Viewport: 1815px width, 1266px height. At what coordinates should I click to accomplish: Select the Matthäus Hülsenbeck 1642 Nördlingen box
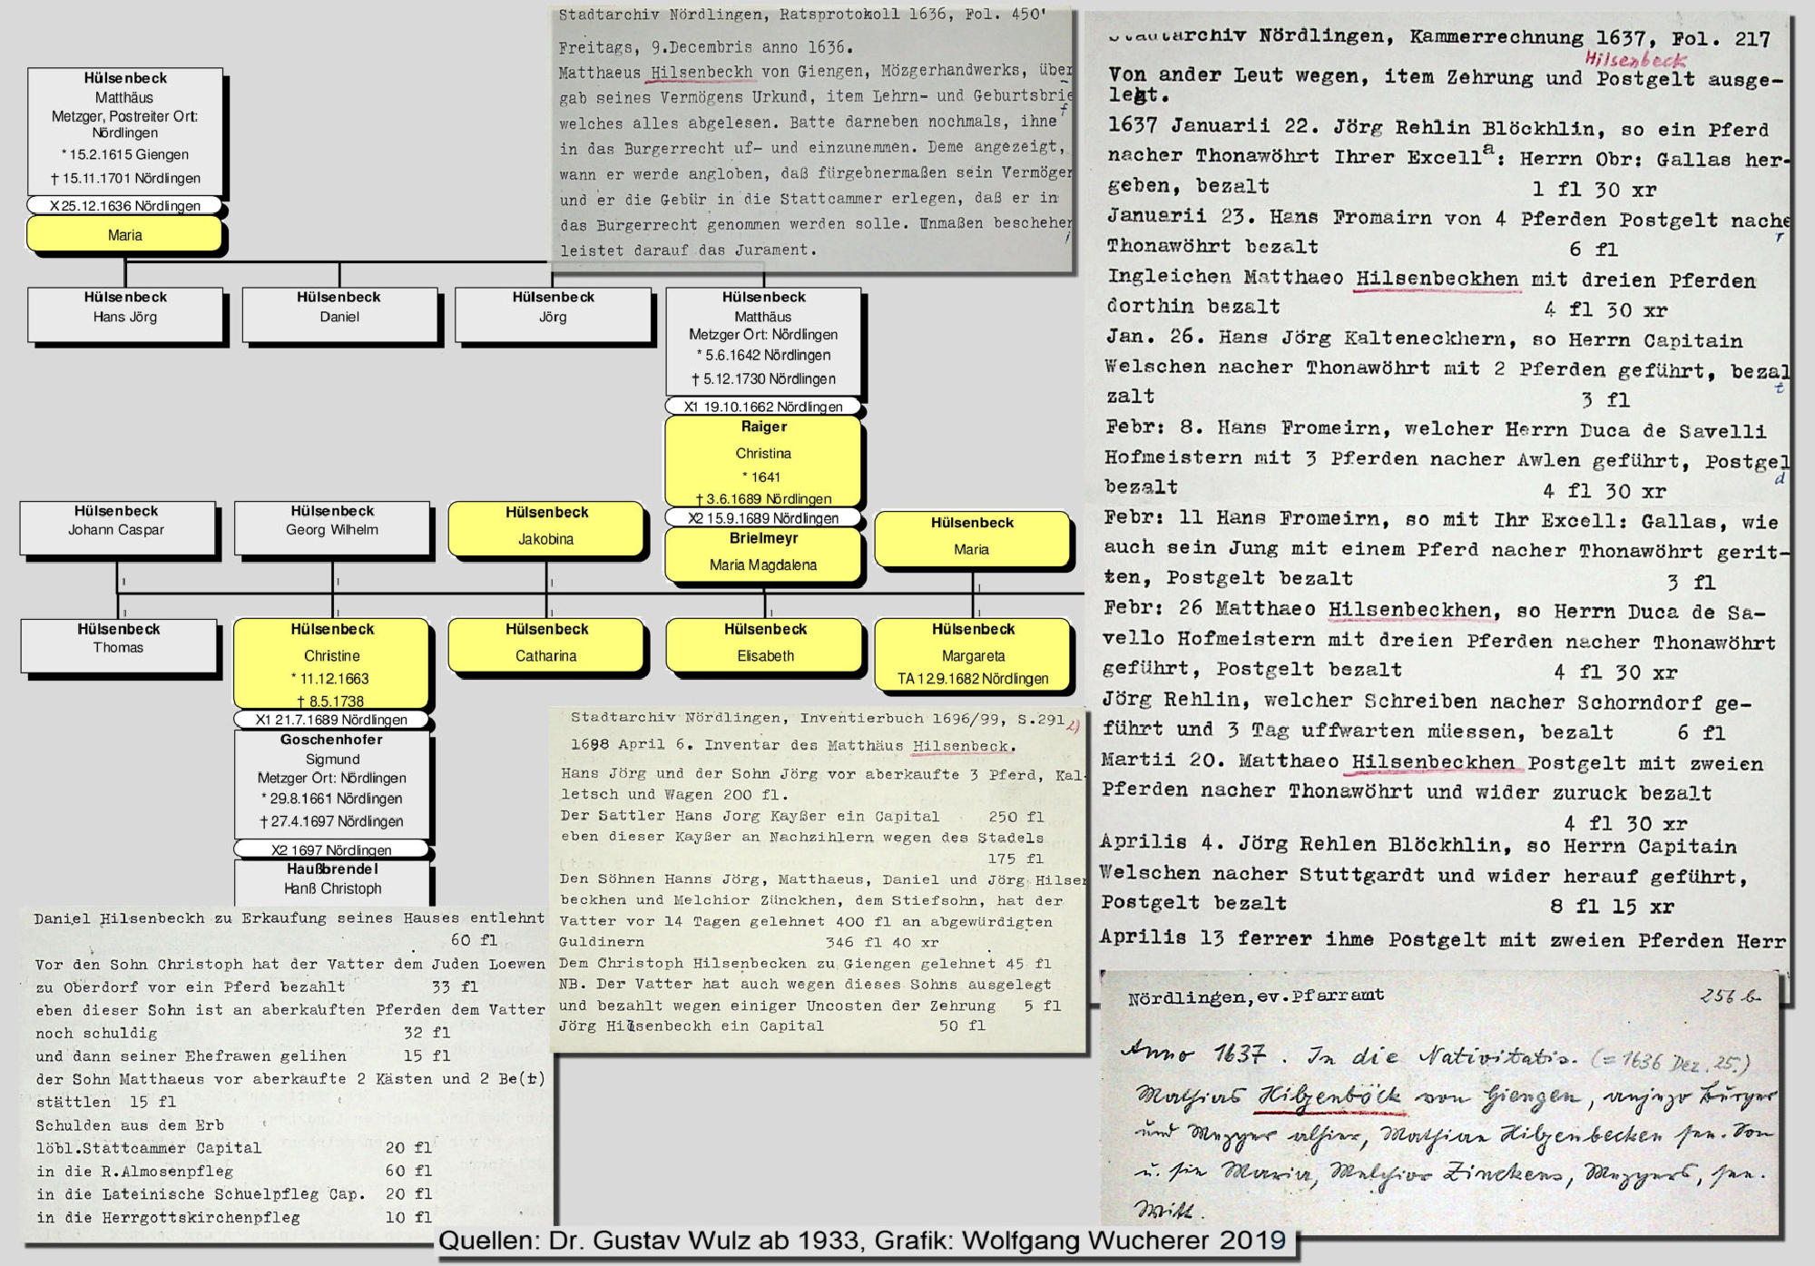(x=763, y=342)
